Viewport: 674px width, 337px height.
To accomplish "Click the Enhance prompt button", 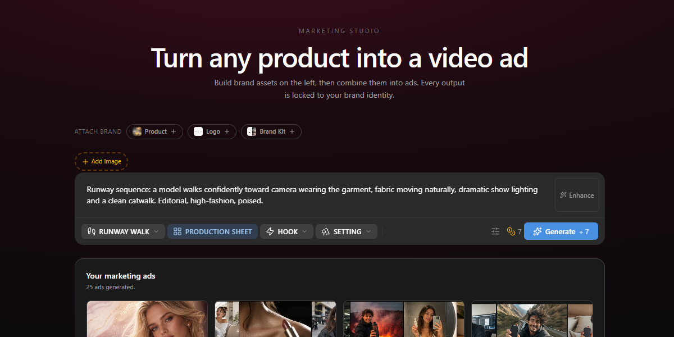I will click(577, 195).
